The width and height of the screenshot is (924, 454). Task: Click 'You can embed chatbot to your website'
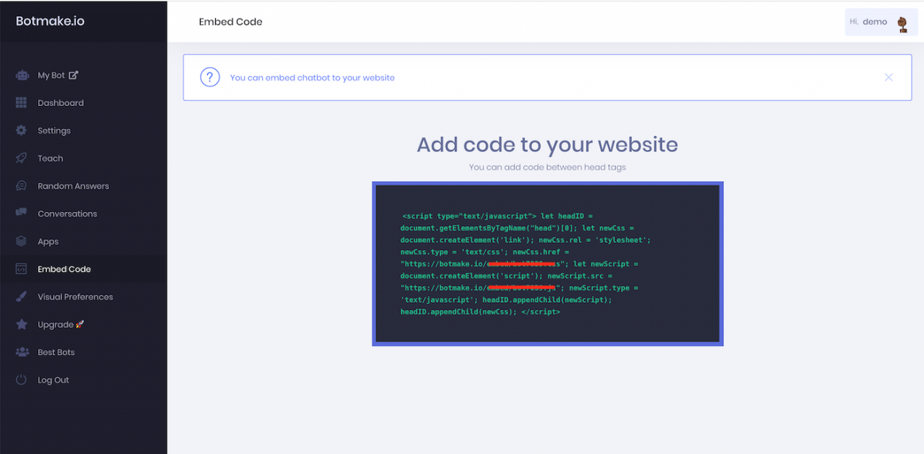313,78
